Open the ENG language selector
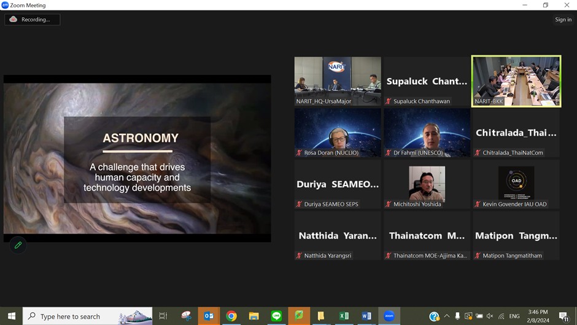 point(514,316)
